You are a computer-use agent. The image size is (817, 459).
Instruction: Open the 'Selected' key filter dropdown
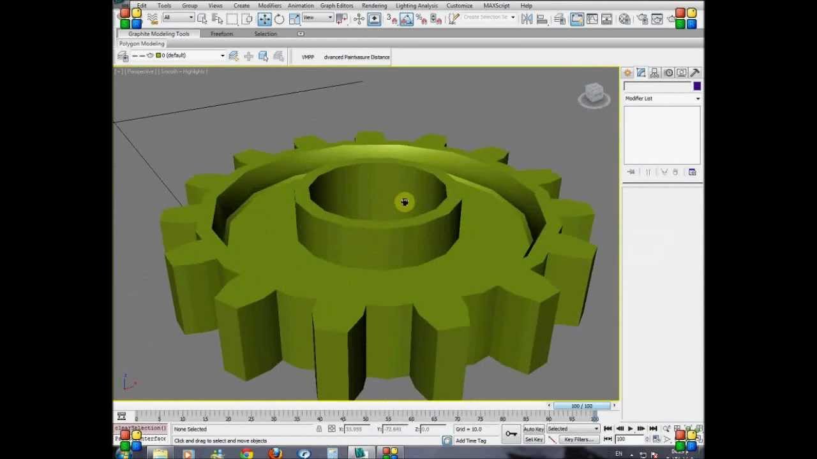click(573, 429)
